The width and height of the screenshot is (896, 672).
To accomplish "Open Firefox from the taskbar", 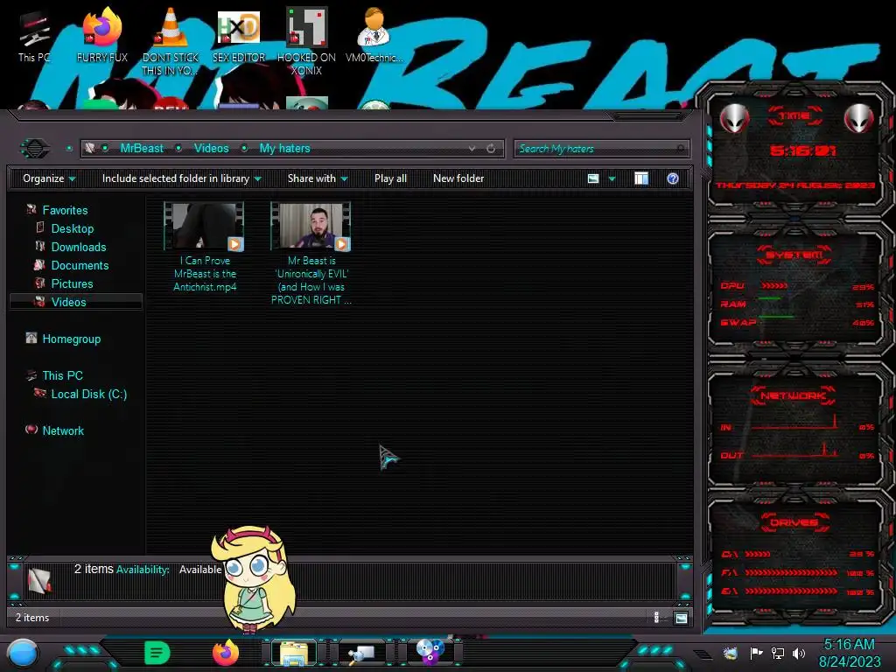I will pos(225,653).
